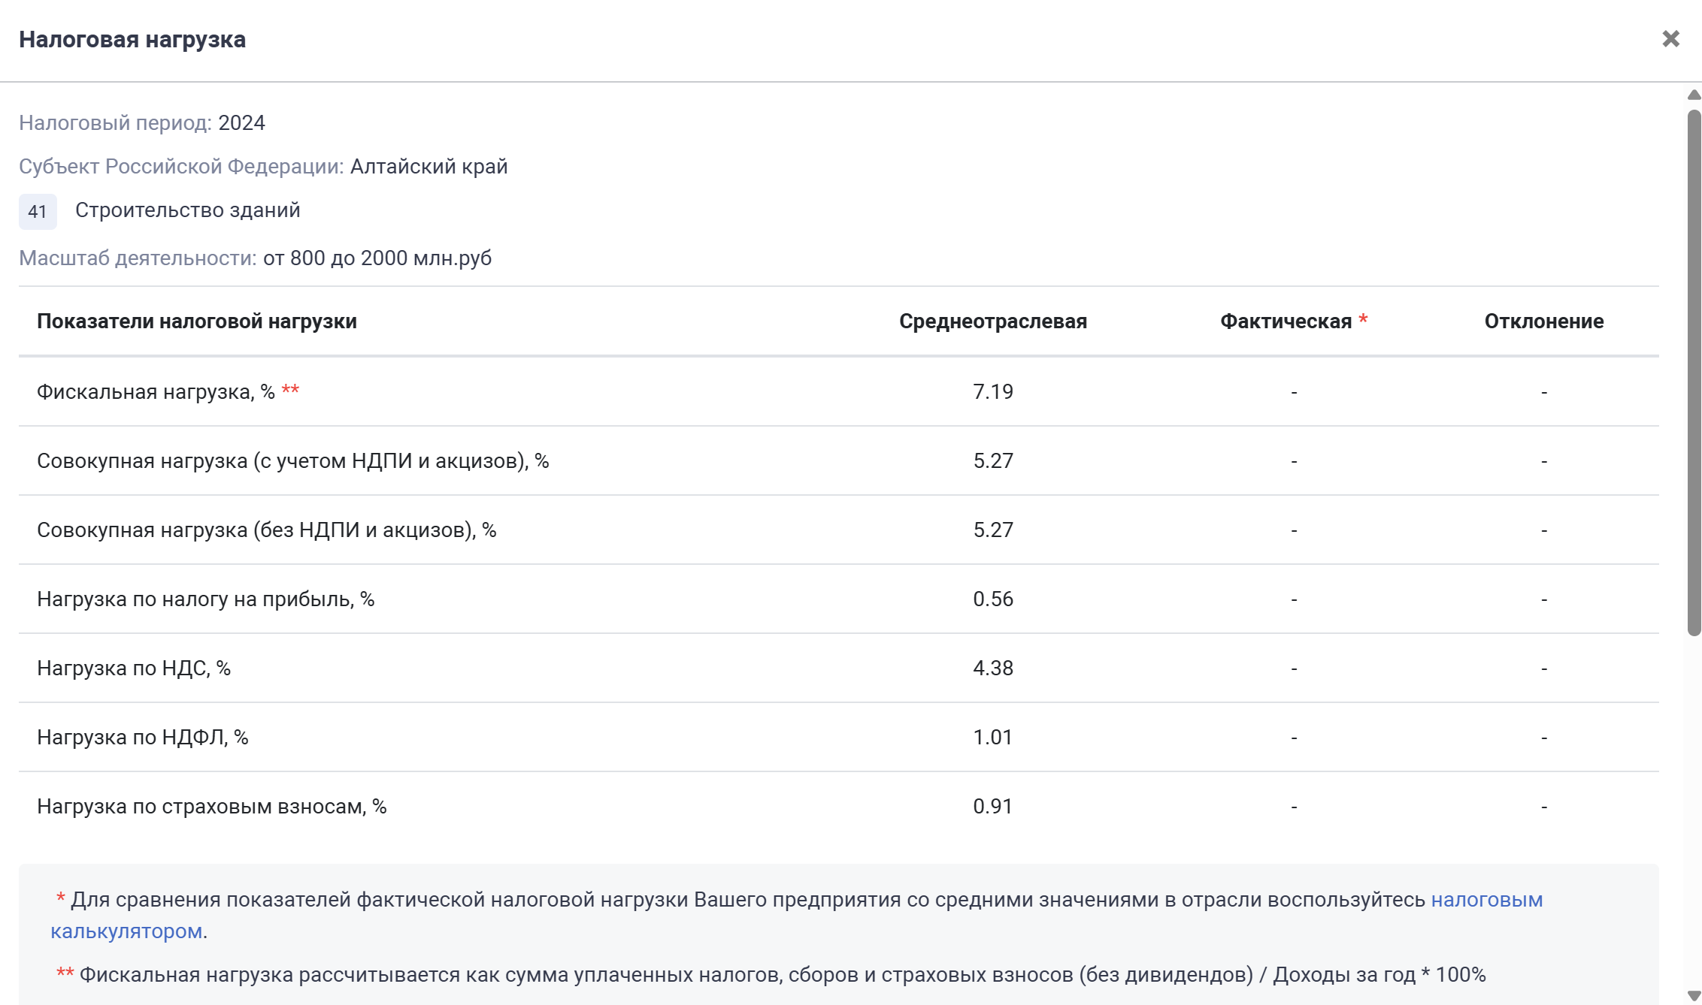Screen dimensions: 1702x1005
Task: Click the red asterisk beside Фактическая
Action: click(1363, 321)
